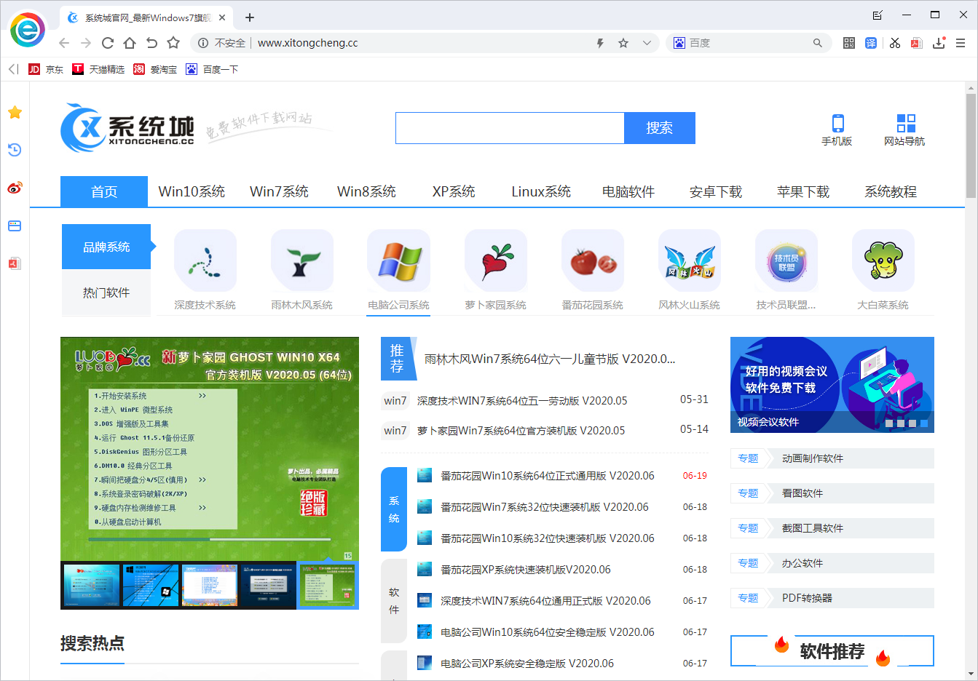Open the 动画制作软件 topic

click(813, 458)
